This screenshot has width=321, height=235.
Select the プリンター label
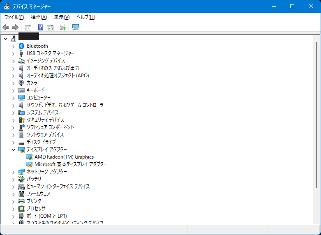pyautogui.click(x=35, y=201)
